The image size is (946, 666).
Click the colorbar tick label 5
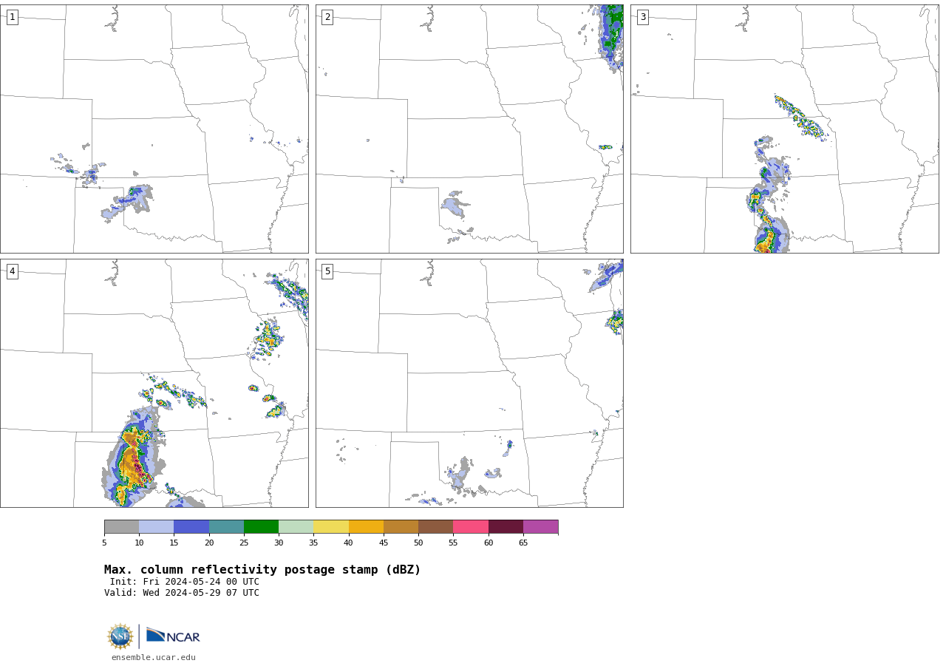104,543
